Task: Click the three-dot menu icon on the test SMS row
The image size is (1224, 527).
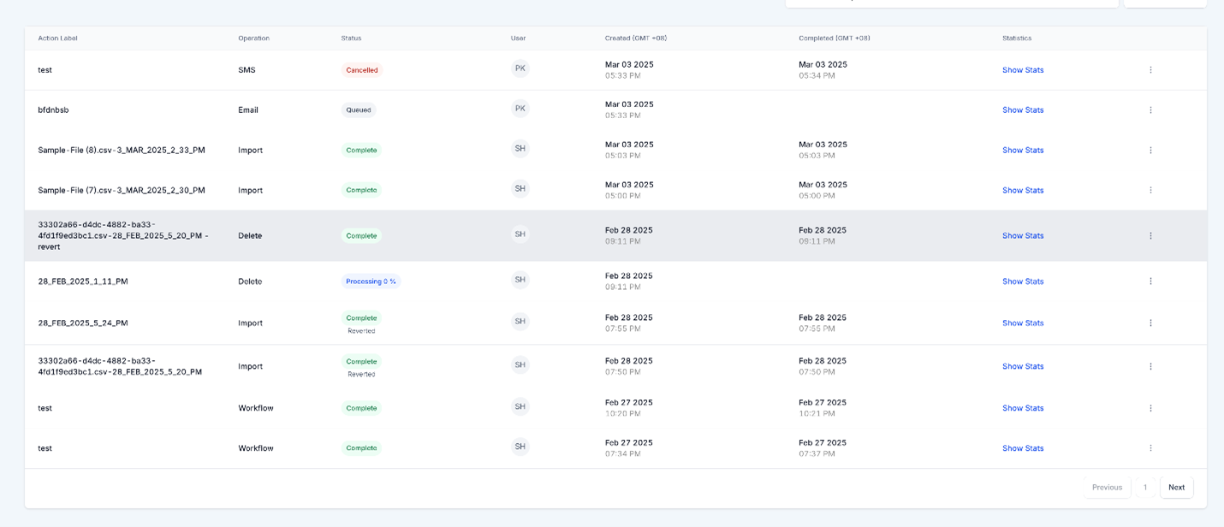Action: click(1150, 69)
